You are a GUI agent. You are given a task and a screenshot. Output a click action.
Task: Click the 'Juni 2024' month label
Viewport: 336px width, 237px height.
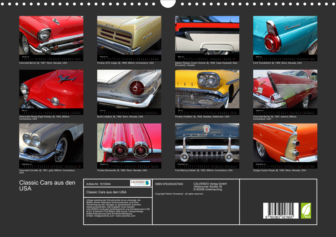[103, 110]
